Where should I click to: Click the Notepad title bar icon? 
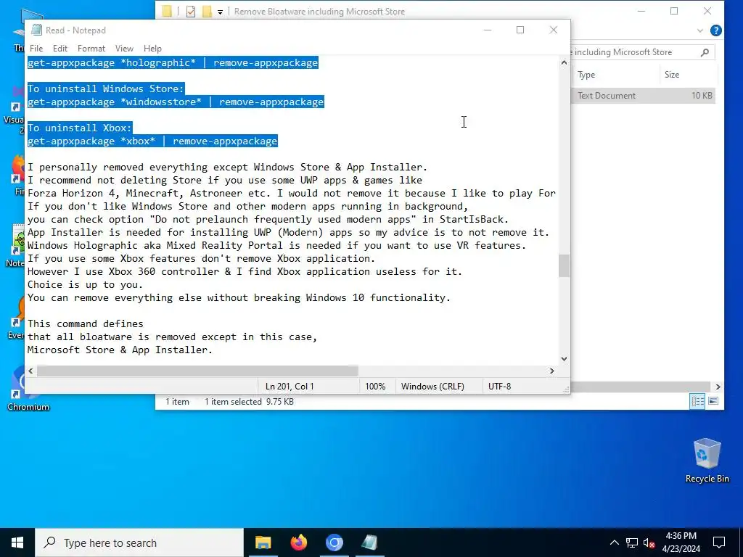click(x=36, y=30)
